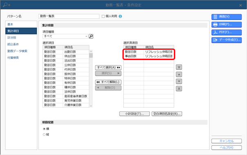Click the 印刷(P)... button
247x155 pixels.
click(x=226, y=24)
